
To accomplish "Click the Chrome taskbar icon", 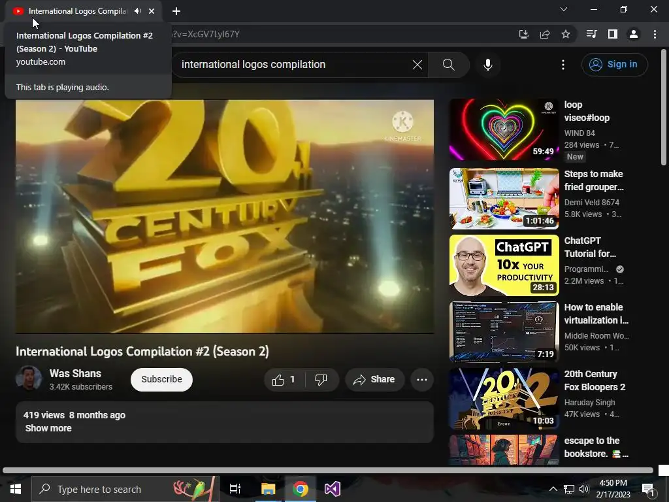I will 301,489.
